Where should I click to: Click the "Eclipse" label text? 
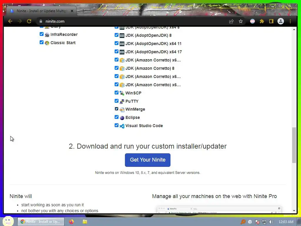point(133,118)
